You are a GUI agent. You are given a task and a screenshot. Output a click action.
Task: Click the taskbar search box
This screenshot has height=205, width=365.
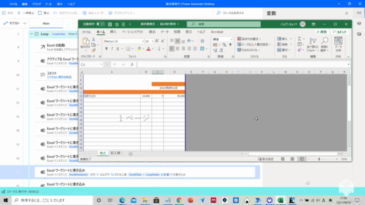point(52,200)
